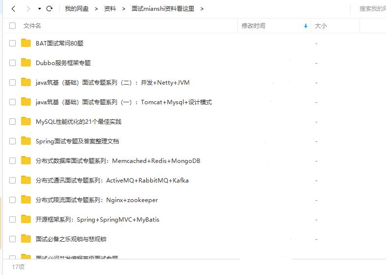This screenshot has width=386, height=275.
Task: Sort by 文件名 column header
Action: point(32,26)
